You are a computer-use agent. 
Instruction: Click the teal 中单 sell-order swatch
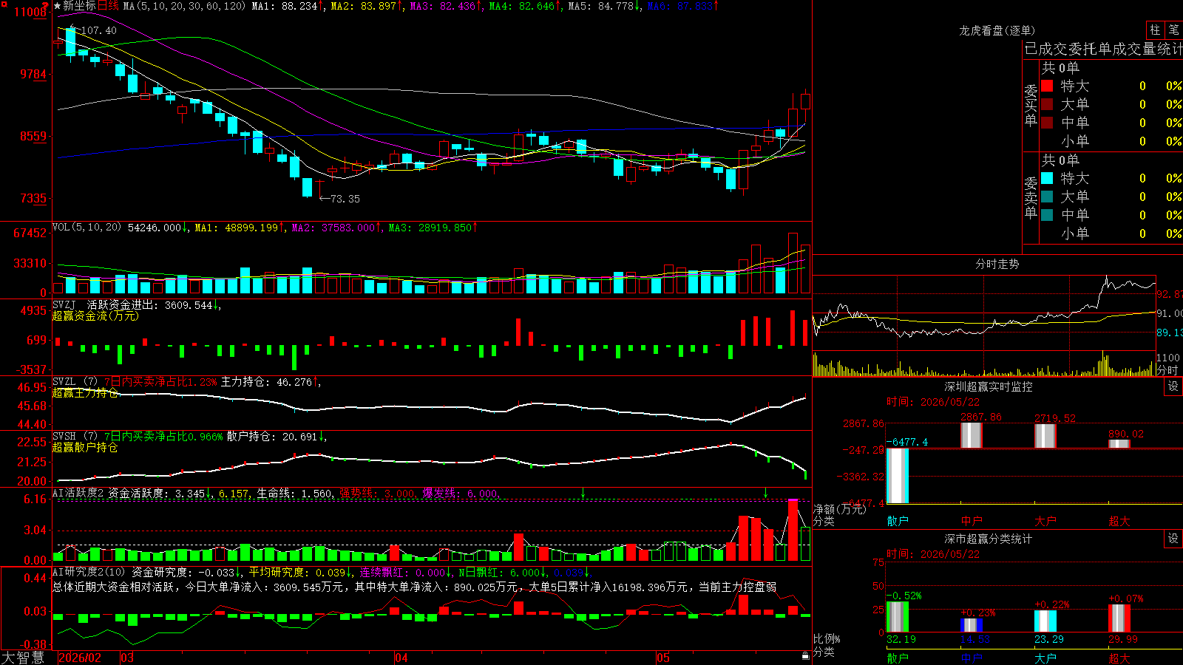point(1047,215)
